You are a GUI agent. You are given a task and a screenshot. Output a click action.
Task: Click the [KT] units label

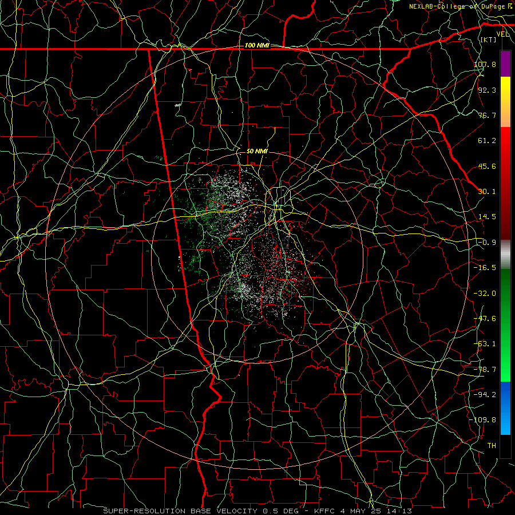[489, 39]
